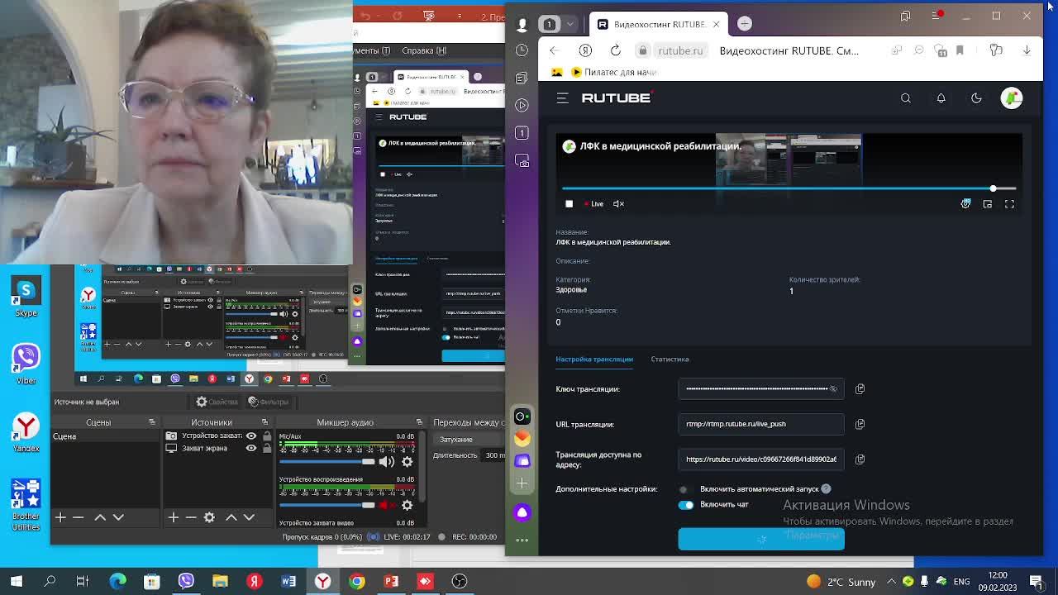This screenshot has width=1058, height=595.
Task: Open Yandex home button in toolbar
Action: coord(585,50)
